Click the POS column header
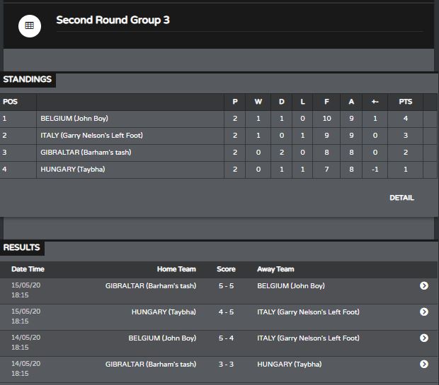This screenshot has width=439, height=385. 10,102
